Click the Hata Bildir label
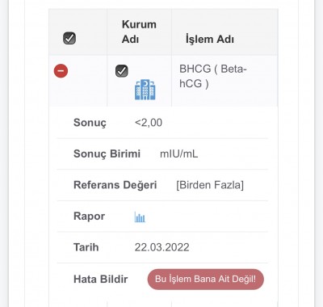The height and width of the screenshot is (307, 323). [x=101, y=280]
